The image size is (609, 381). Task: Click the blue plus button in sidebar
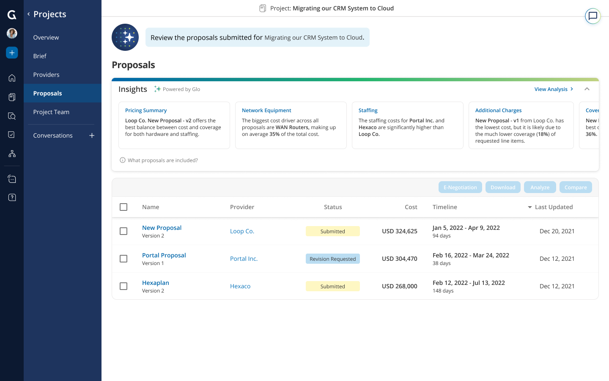click(11, 52)
